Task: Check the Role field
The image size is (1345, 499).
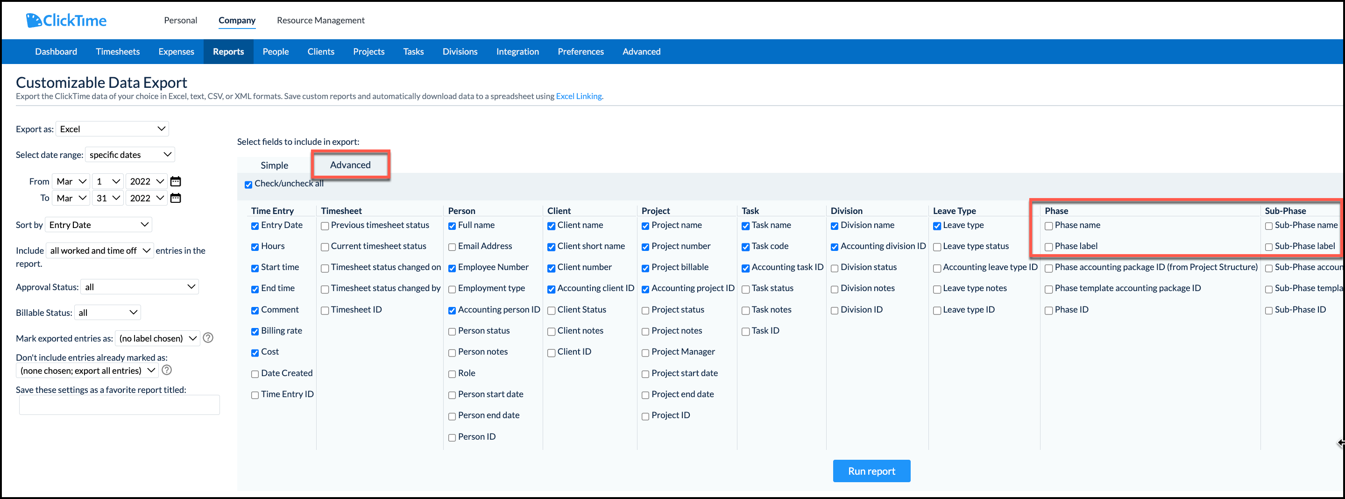Action: pos(452,374)
